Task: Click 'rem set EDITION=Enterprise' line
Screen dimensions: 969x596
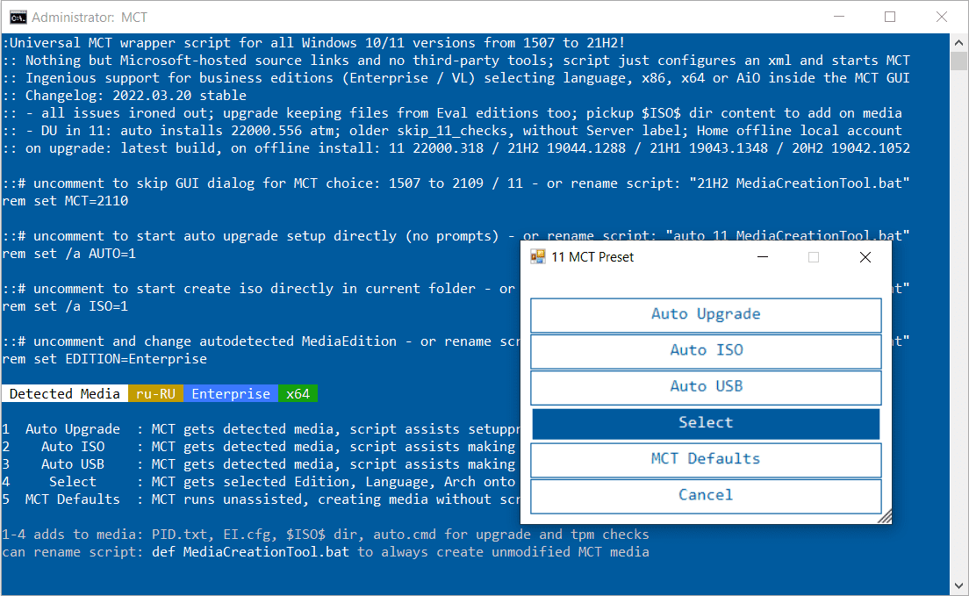Action: tap(104, 359)
